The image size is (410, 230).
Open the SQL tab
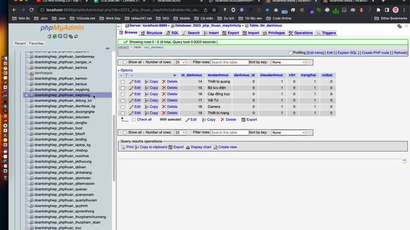pyautogui.click(x=172, y=33)
